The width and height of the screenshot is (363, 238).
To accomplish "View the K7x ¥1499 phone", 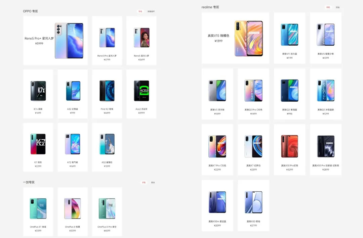I will click(38, 94).
